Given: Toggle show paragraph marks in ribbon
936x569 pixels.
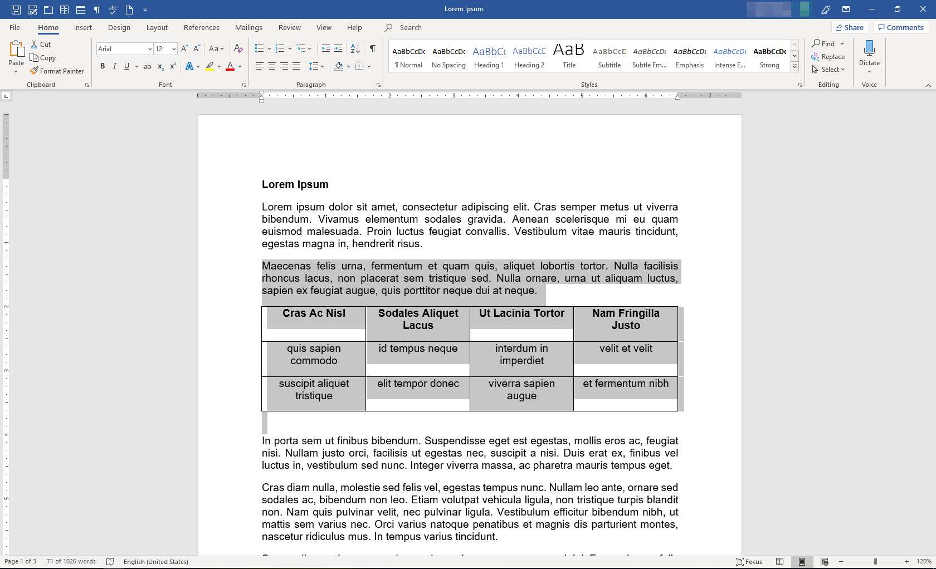Looking at the screenshot, I should point(373,48).
